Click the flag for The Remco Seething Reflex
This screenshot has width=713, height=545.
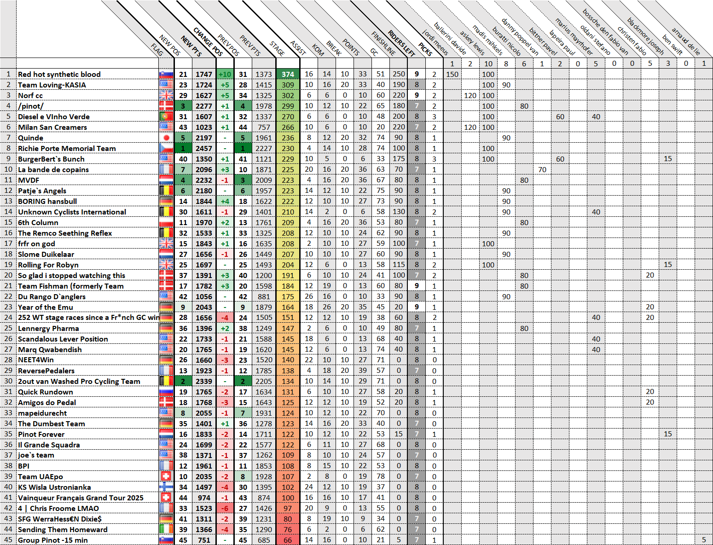[166, 233]
